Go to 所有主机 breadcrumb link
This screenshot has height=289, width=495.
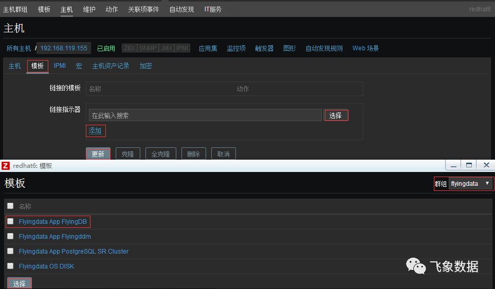pos(19,48)
